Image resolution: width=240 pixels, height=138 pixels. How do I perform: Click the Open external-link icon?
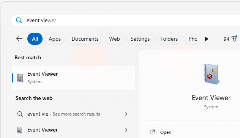pos(152,132)
